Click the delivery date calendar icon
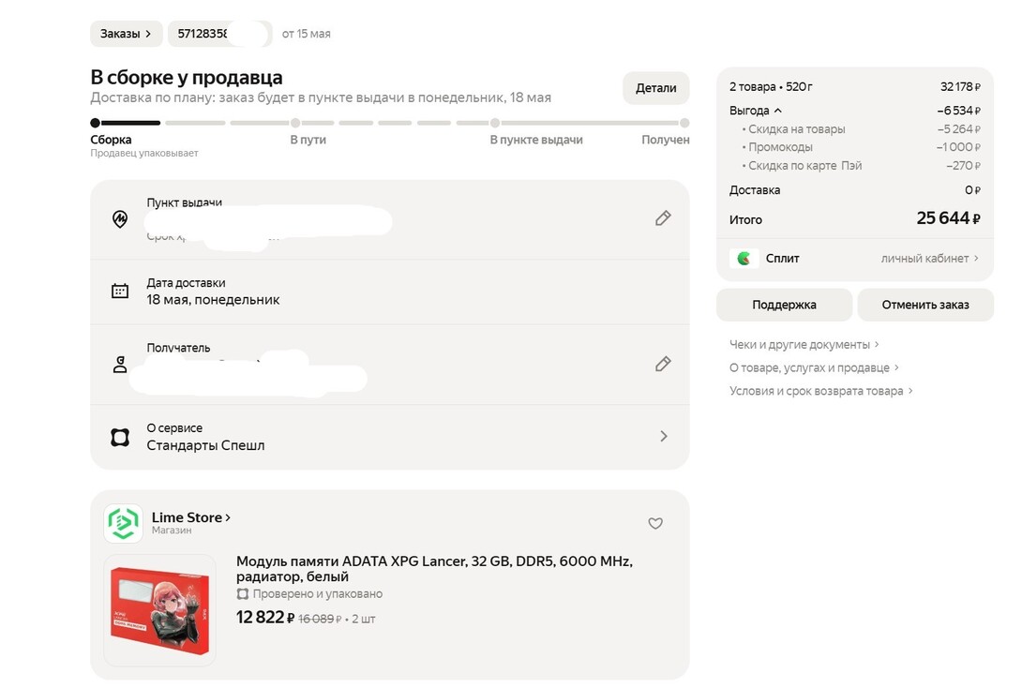This screenshot has height=688, width=1022. [120, 291]
